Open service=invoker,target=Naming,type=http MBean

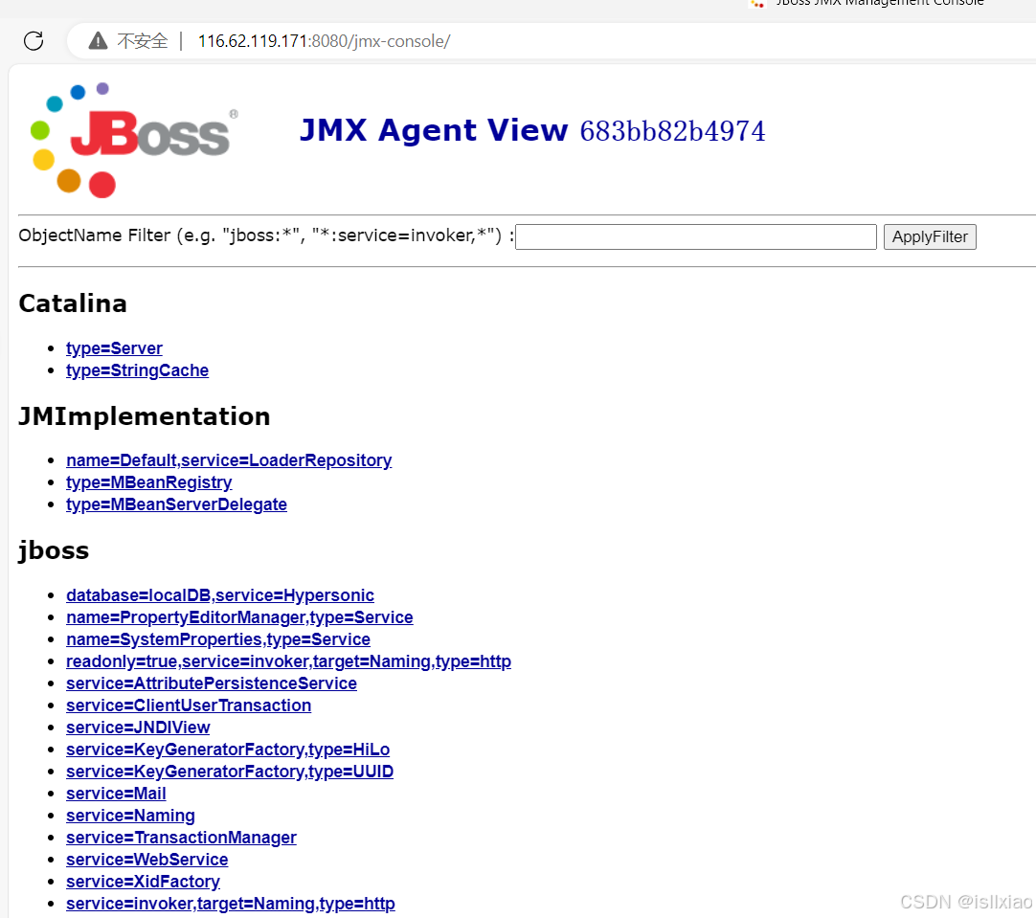pos(230,903)
